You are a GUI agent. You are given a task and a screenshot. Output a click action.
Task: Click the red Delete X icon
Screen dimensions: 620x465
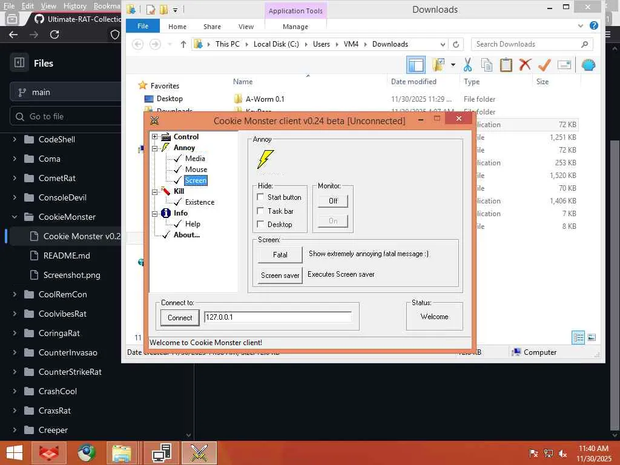525,64
